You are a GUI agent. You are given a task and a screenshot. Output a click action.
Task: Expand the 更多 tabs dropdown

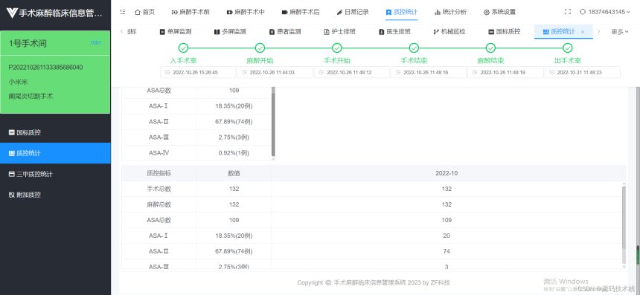[x=620, y=32]
